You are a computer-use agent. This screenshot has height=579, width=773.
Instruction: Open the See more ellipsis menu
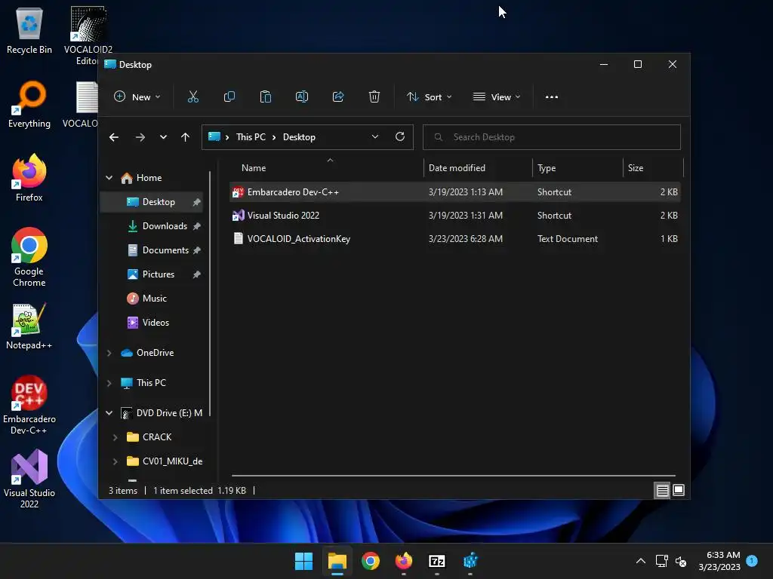point(552,97)
